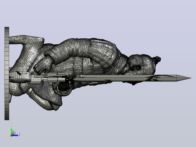Viewport: 196px width, 147px height.
Task: Click the green Y axis arrow of the triad
Action: click(x=11, y=132)
